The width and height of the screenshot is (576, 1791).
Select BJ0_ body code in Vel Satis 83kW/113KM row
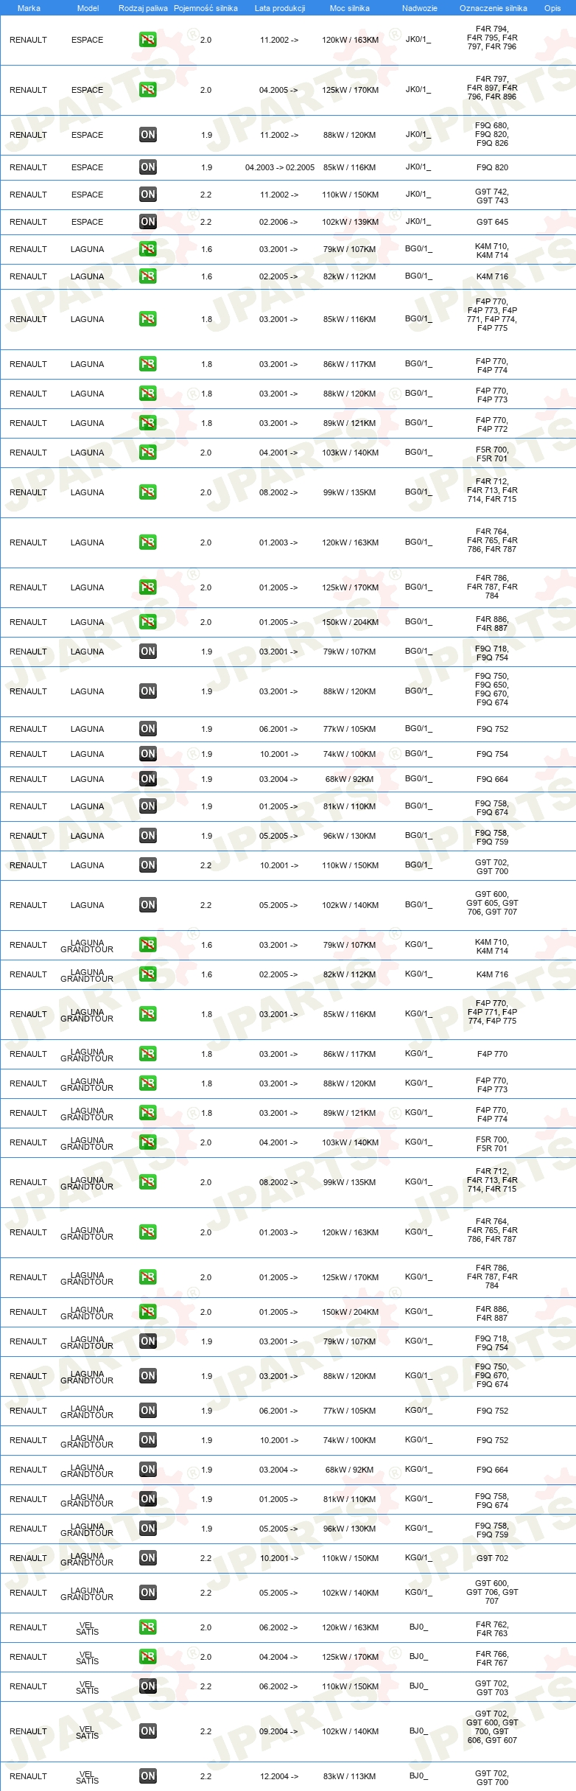(418, 1776)
